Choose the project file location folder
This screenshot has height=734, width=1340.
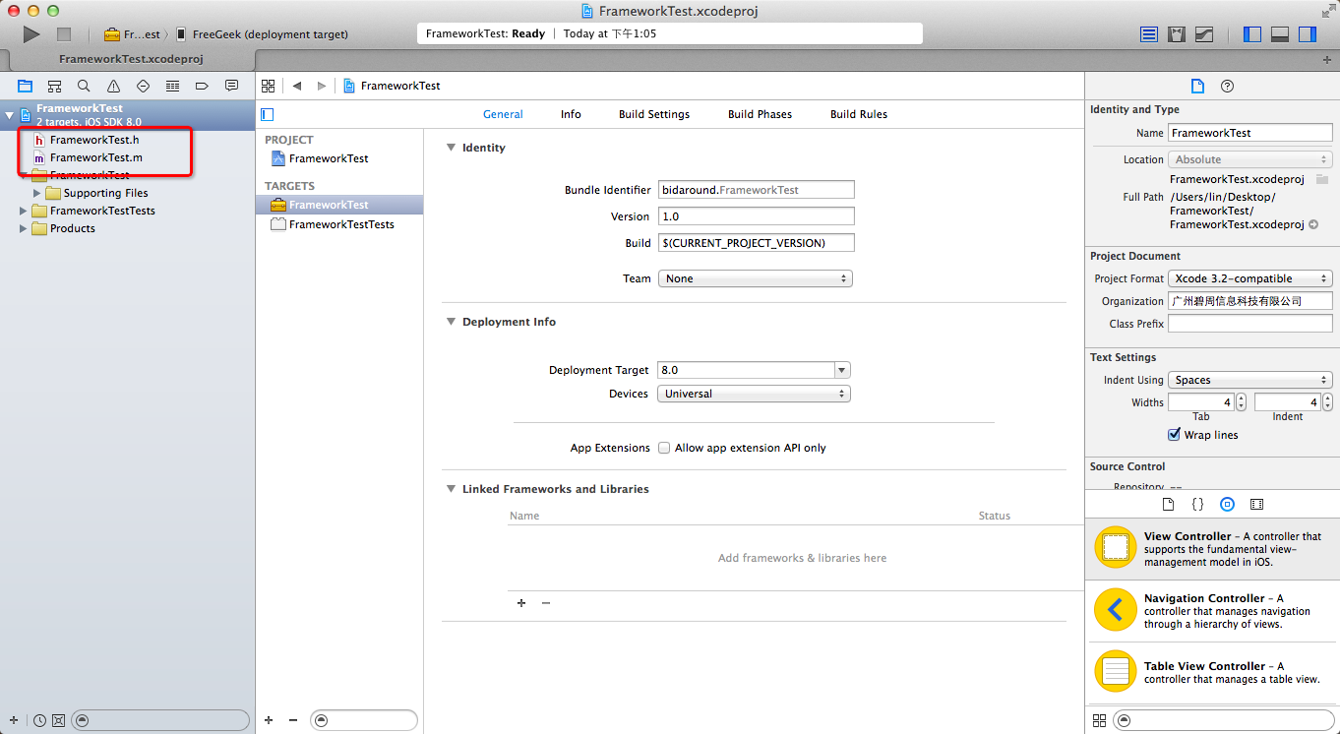(1322, 179)
